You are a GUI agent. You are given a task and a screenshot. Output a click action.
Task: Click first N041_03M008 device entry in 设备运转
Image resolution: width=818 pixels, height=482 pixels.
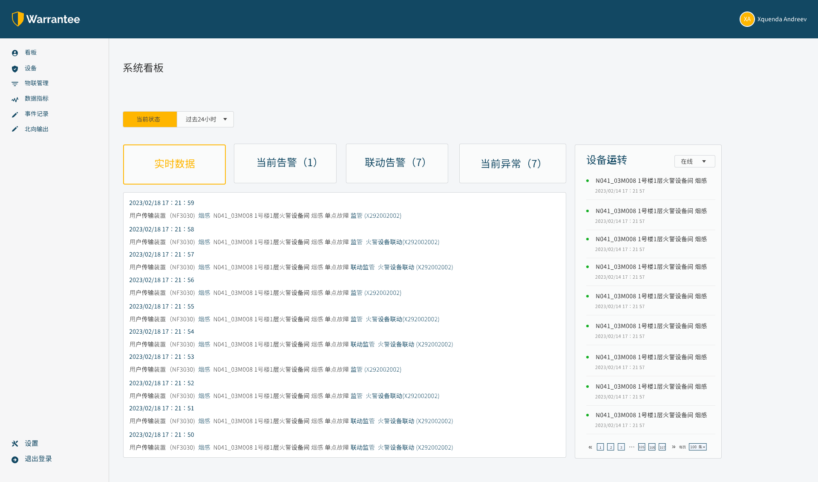coord(651,185)
